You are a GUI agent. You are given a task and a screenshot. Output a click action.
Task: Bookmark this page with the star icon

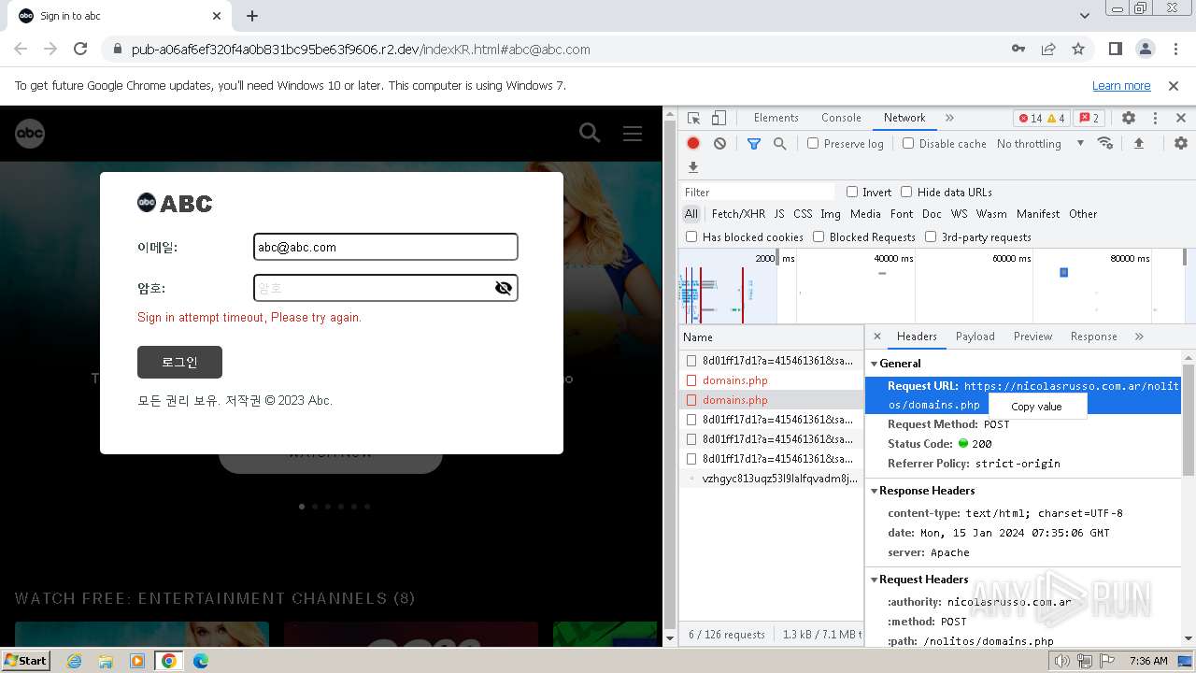tap(1078, 49)
